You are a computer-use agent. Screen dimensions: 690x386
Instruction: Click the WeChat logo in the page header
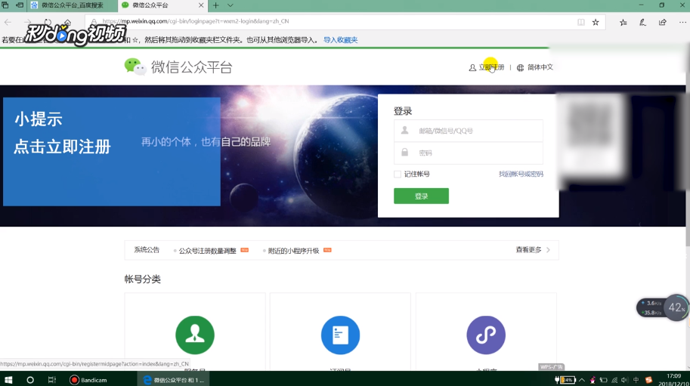pyautogui.click(x=135, y=66)
